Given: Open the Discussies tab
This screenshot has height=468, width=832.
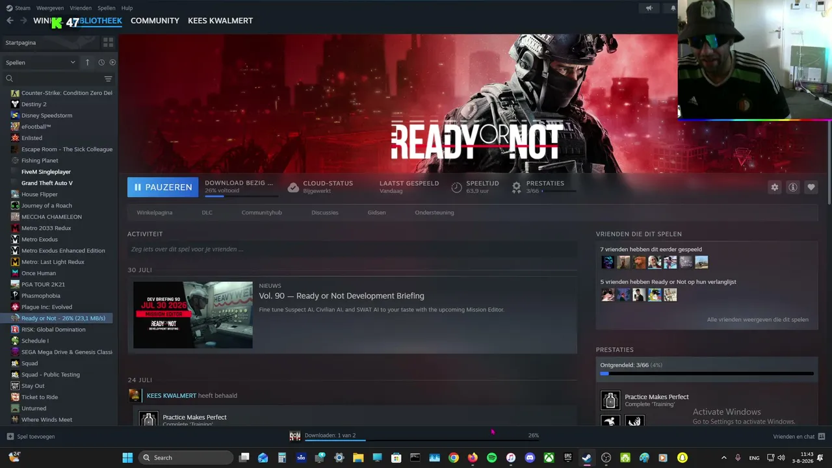Looking at the screenshot, I should (324, 213).
